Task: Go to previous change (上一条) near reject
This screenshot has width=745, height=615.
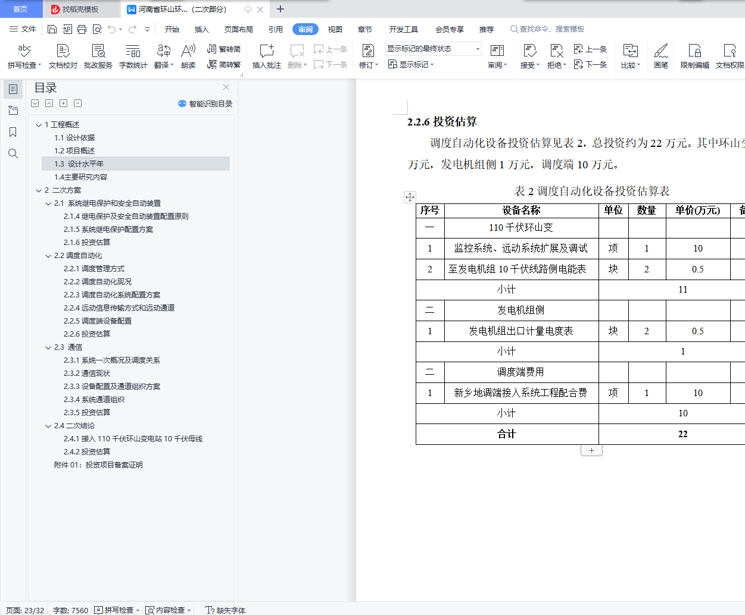Action: pos(590,49)
